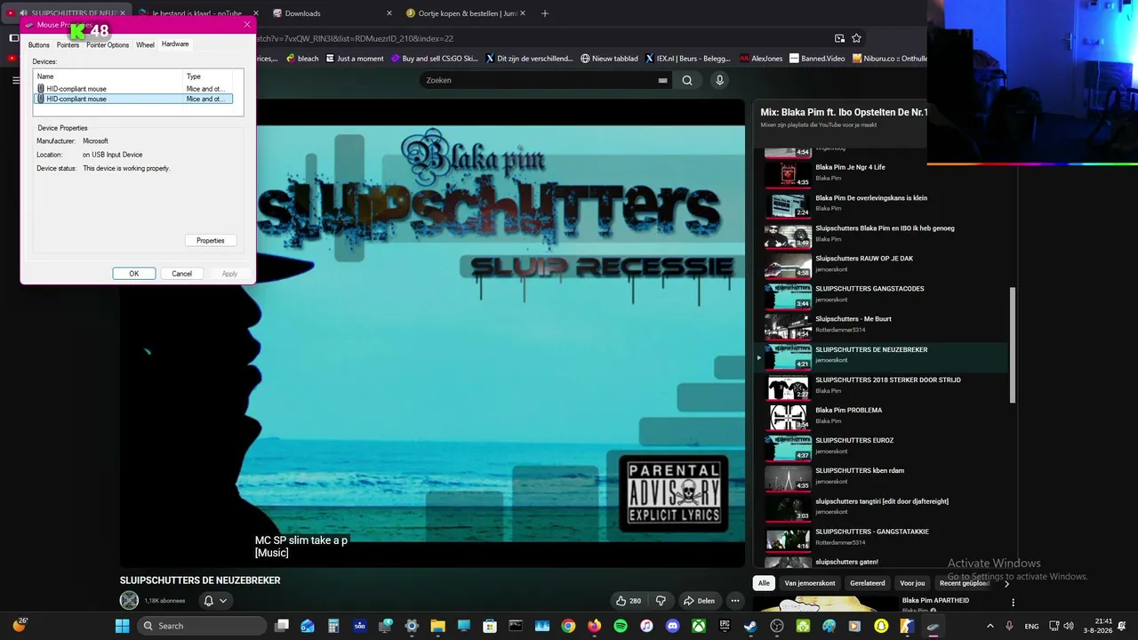Viewport: 1138px width, 640px height.
Task: Open the three-dot menu for Blaka Pim APARTHEID
Action: pos(1013,603)
